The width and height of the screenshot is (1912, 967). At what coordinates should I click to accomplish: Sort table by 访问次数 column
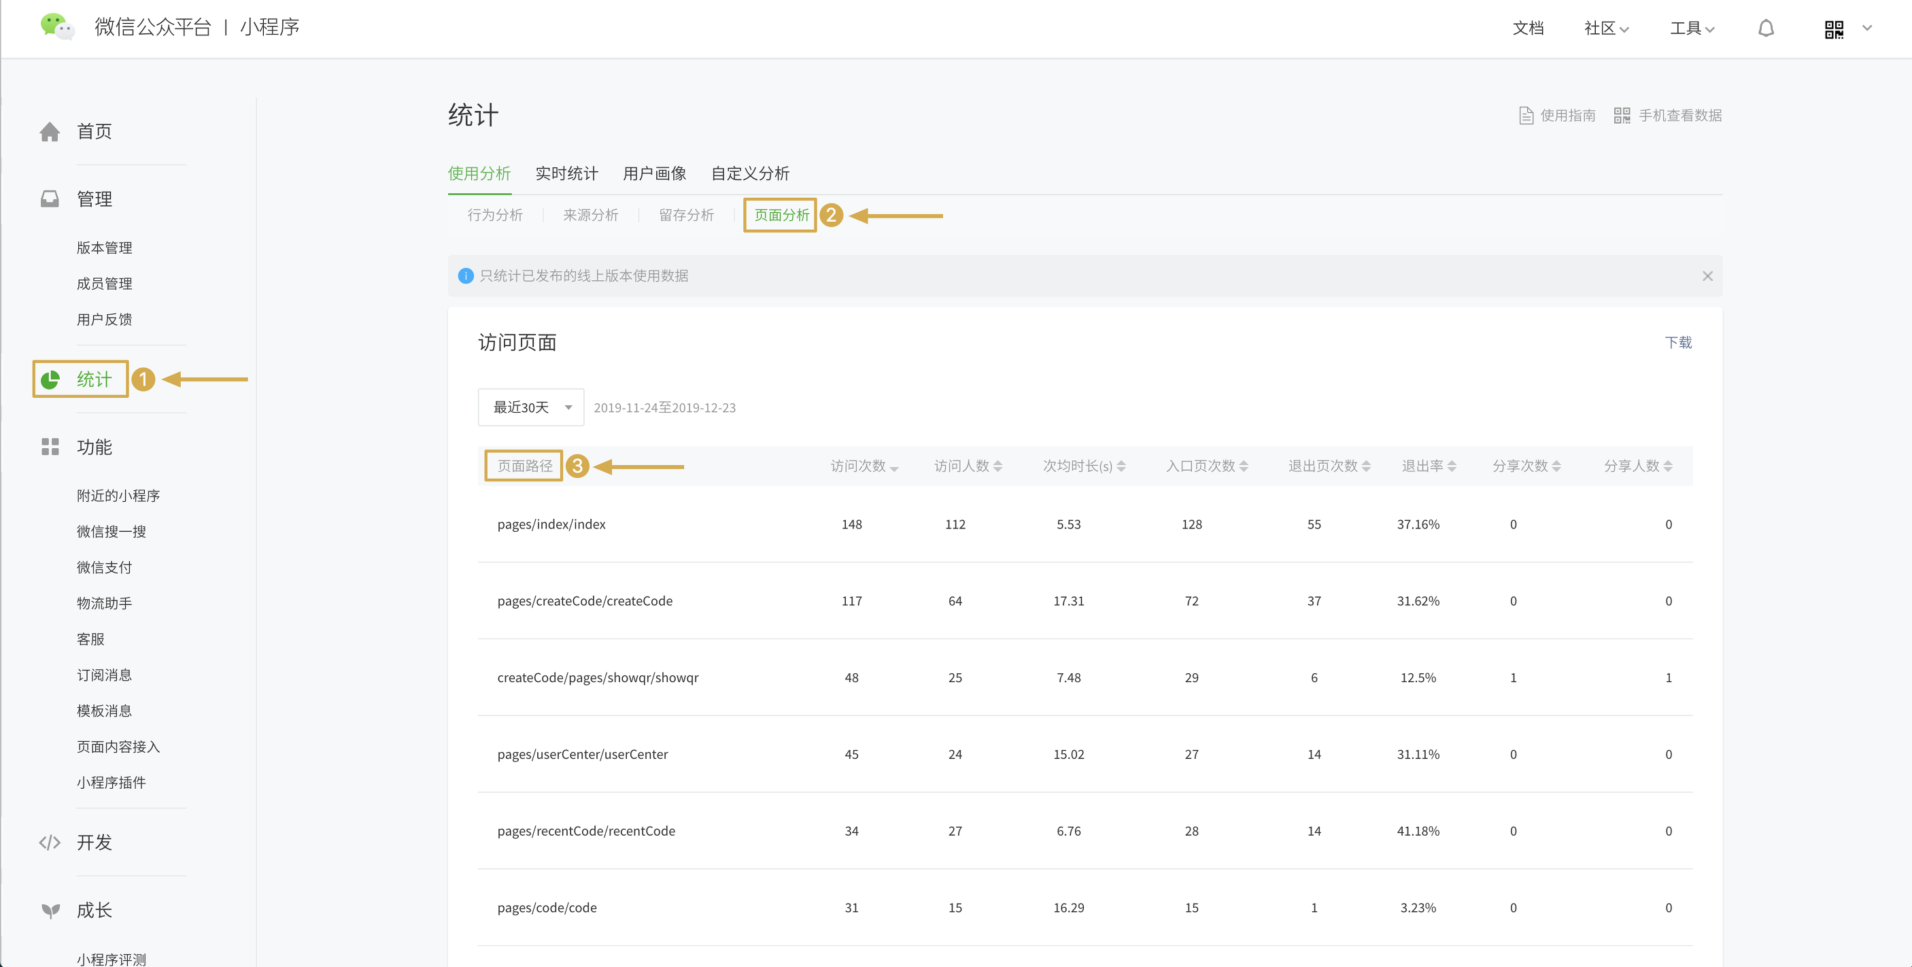[864, 466]
